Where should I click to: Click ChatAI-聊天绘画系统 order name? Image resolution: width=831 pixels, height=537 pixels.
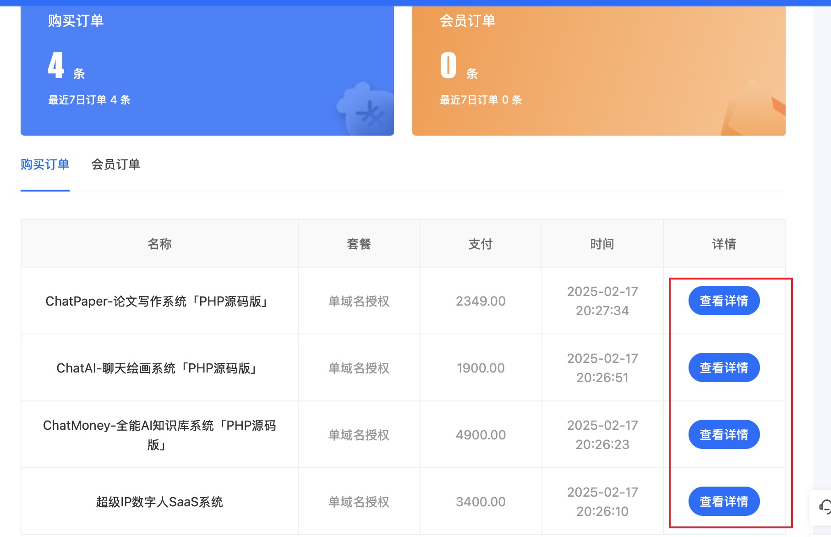click(157, 368)
